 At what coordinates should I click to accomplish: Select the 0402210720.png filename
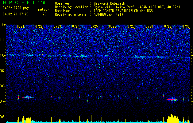(x=16, y=8)
